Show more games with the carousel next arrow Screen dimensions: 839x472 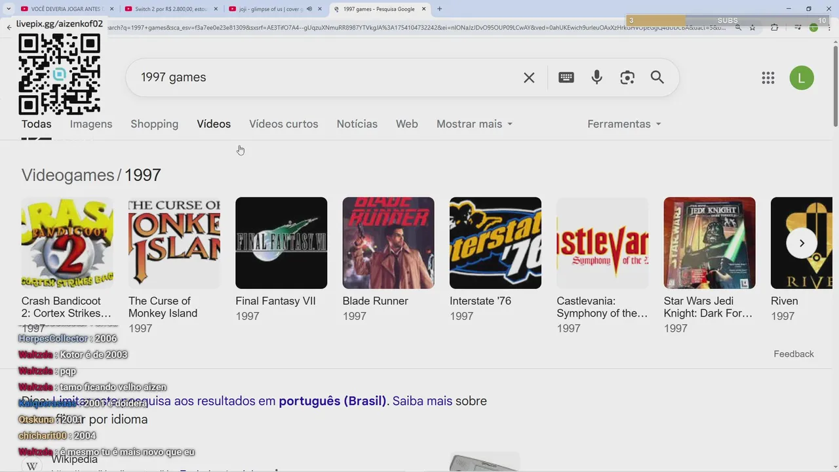point(801,243)
